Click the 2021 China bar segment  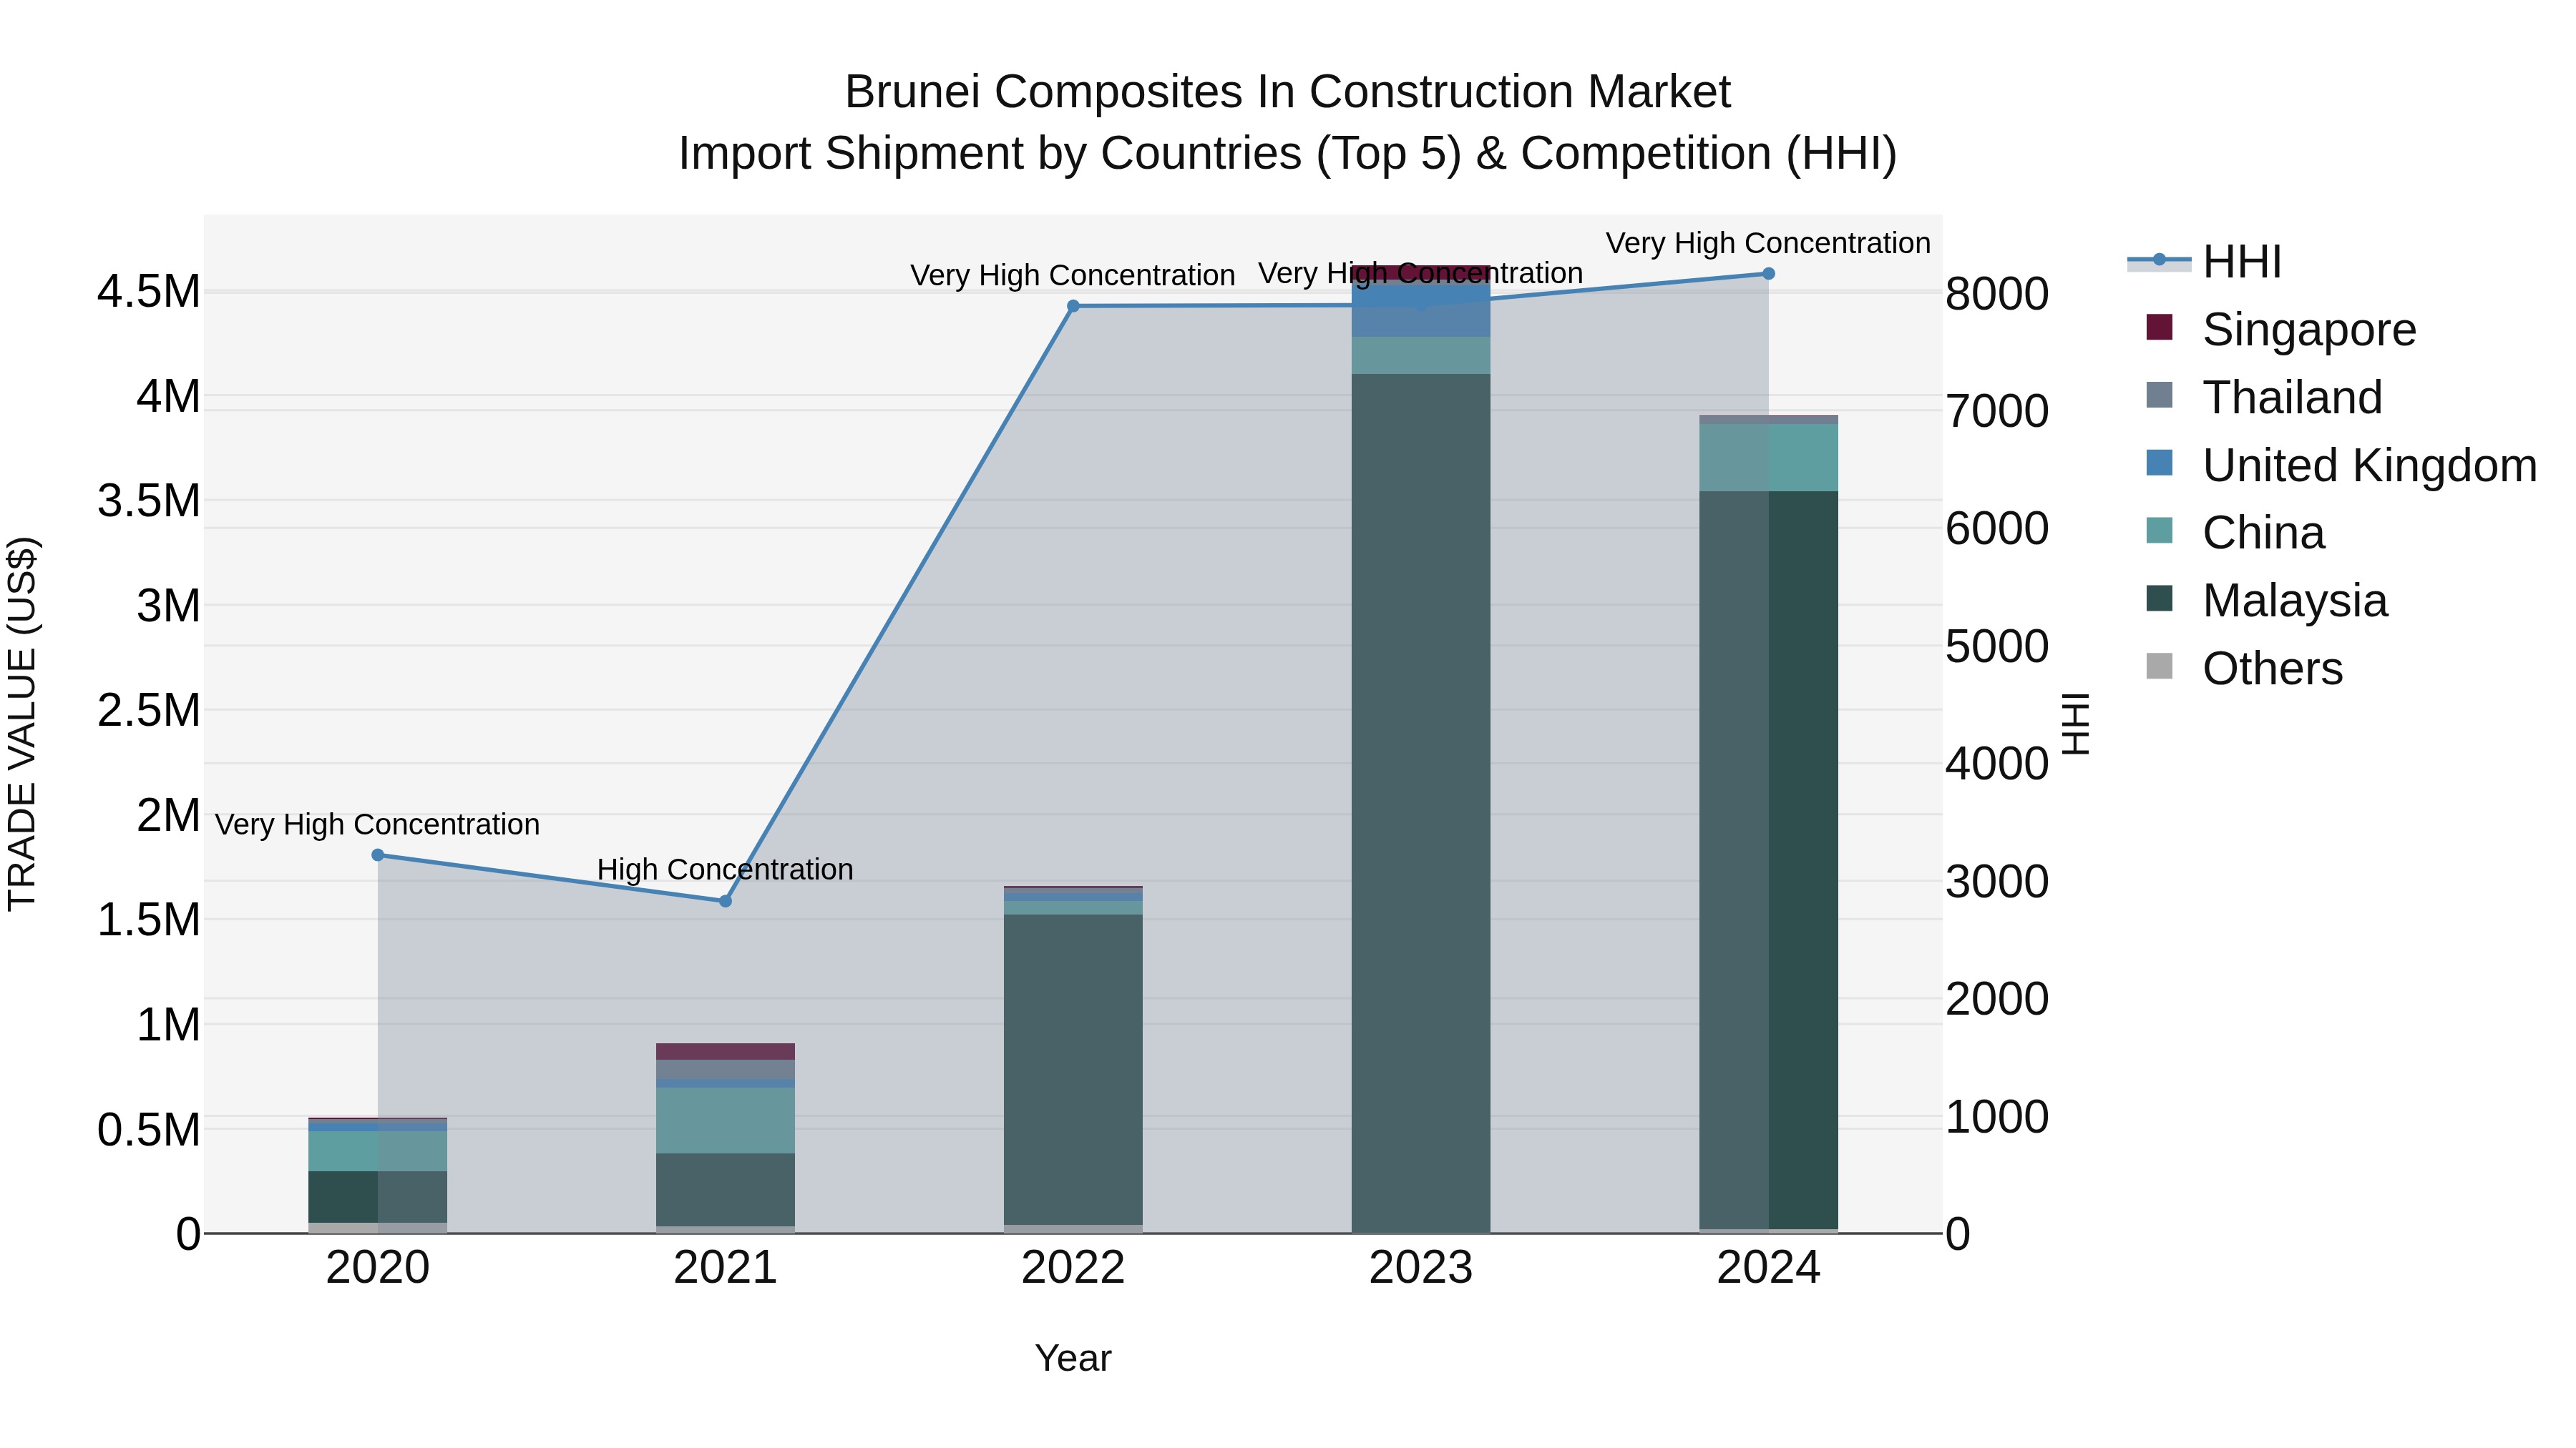(x=726, y=1121)
